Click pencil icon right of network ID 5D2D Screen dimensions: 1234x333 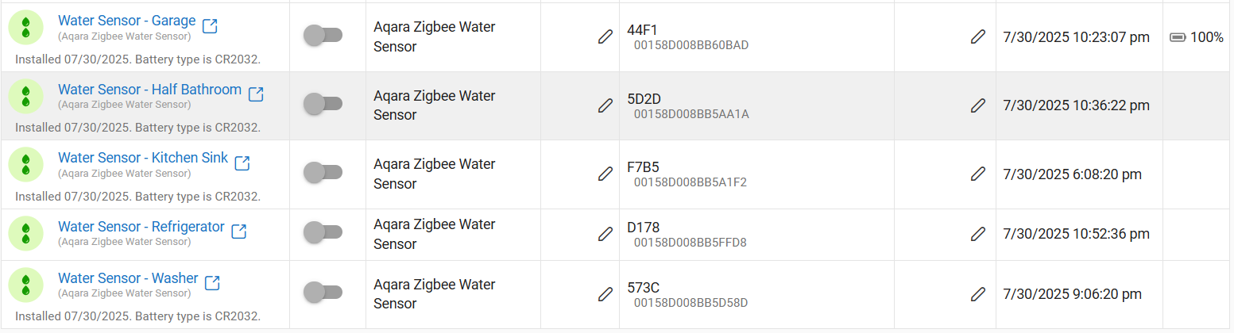click(x=978, y=105)
